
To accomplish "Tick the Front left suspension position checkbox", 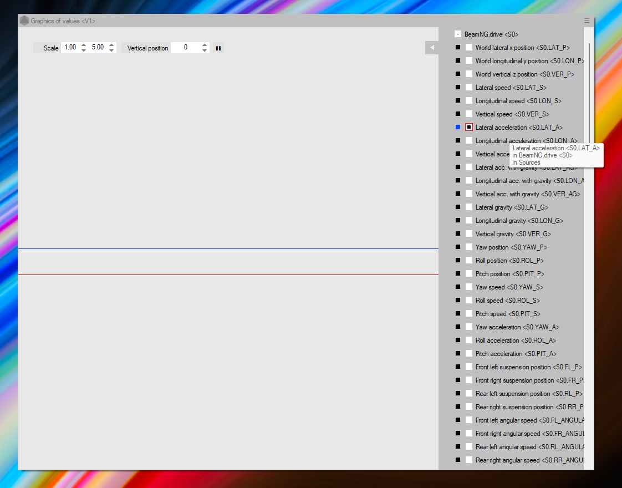I will tap(469, 367).
